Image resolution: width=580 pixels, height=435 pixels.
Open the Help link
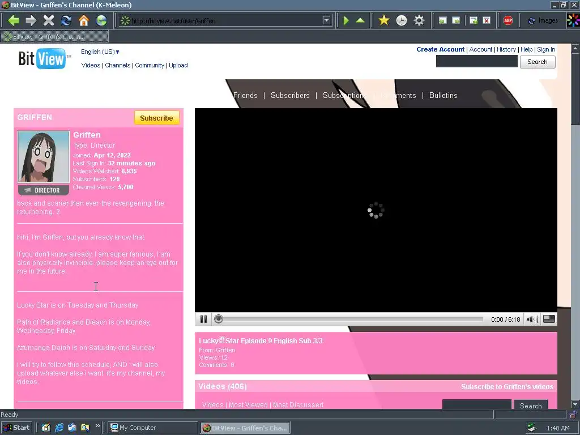(526, 49)
